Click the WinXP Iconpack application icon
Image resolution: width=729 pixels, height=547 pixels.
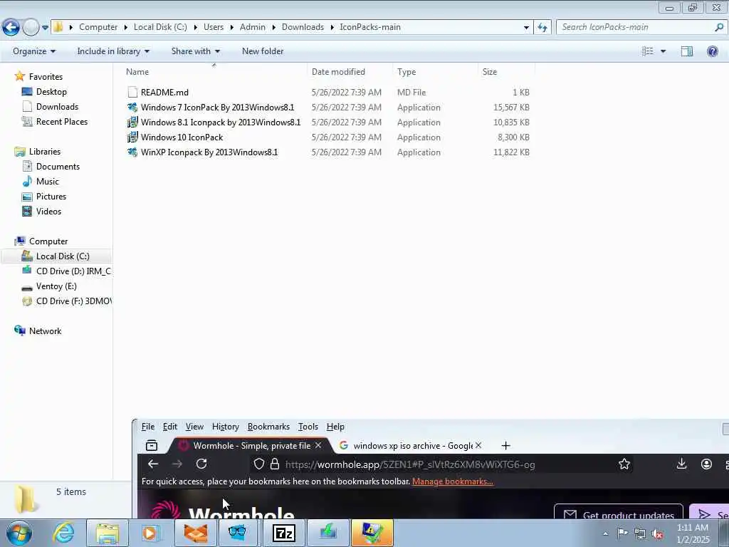(x=132, y=152)
